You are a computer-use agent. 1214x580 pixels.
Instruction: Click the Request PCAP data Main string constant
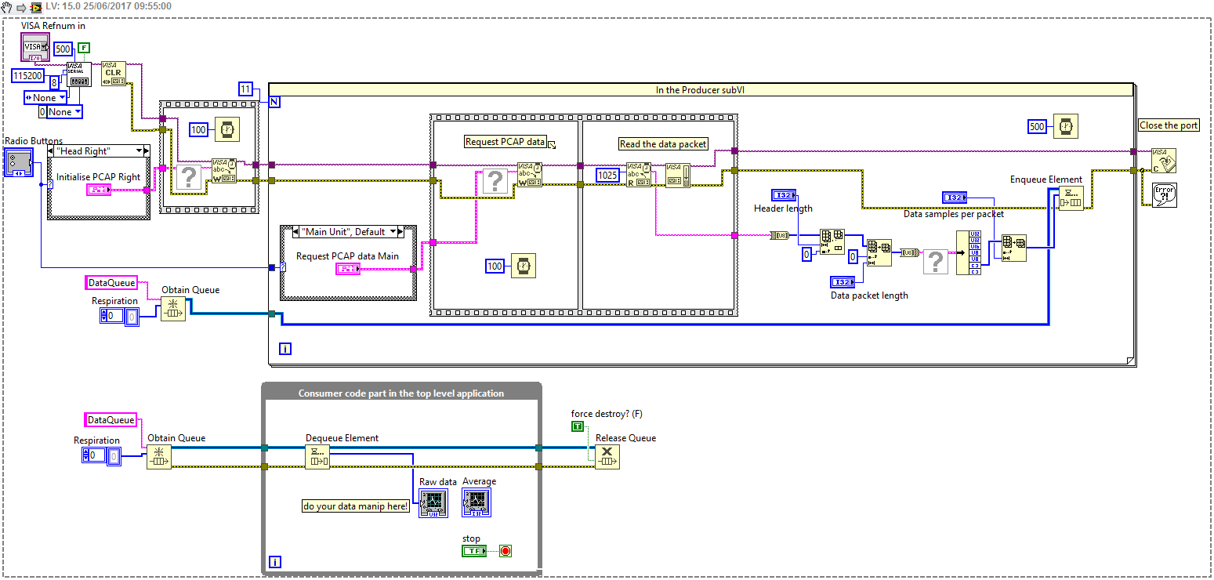click(x=348, y=269)
